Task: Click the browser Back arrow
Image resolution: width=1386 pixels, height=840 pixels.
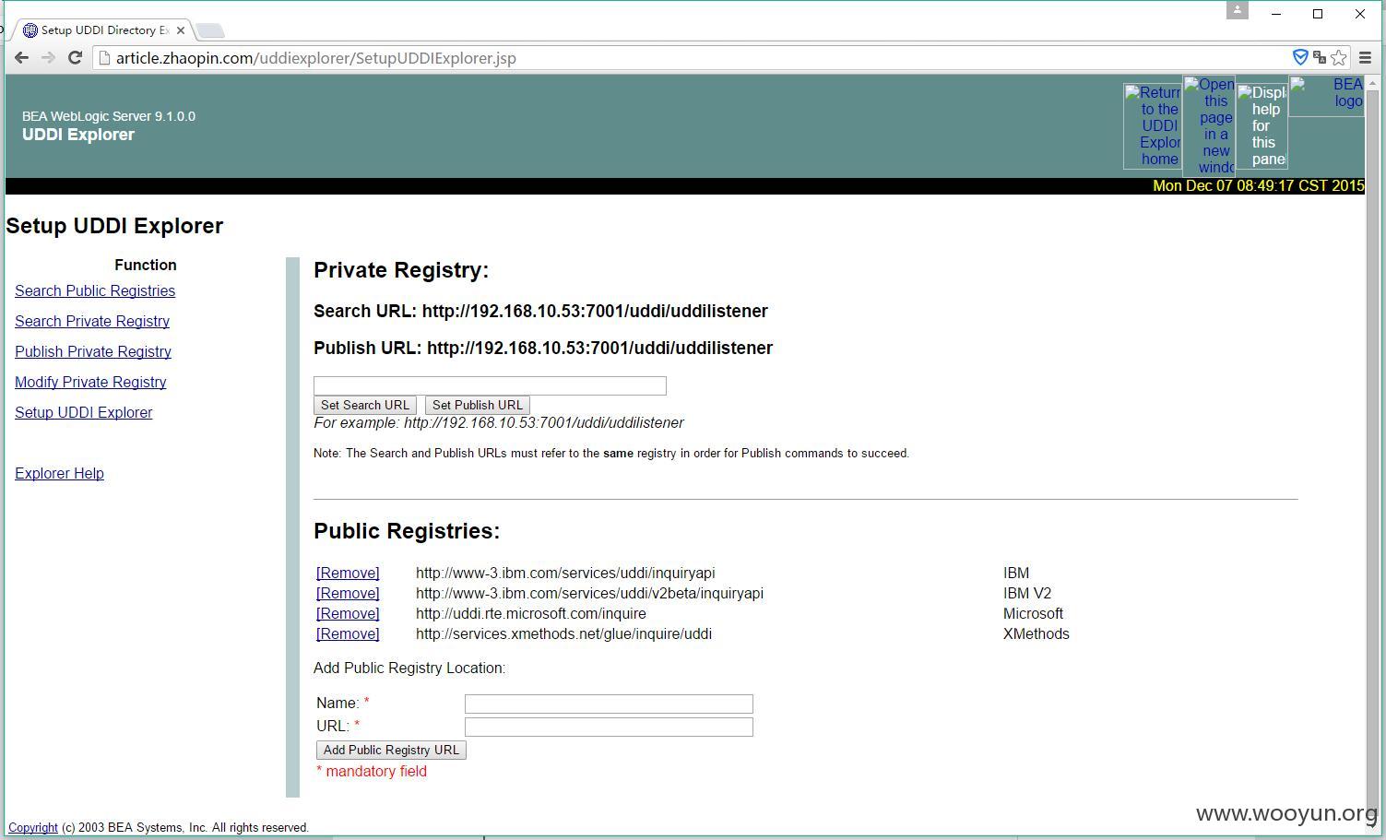Action: click(x=21, y=58)
